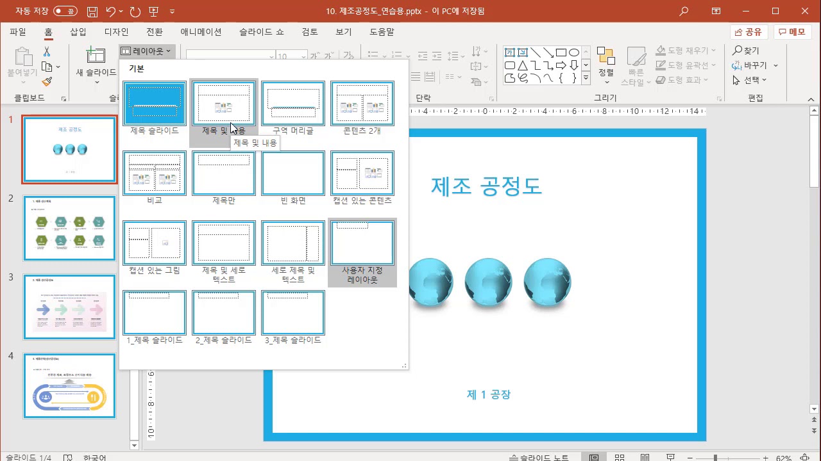Switch to the 슬라이드 쇼 ribbon tab

pos(262,32)
